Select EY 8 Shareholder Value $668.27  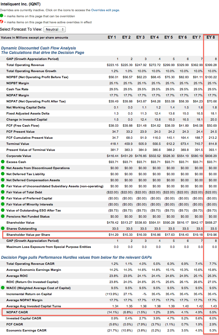(211, 222)
